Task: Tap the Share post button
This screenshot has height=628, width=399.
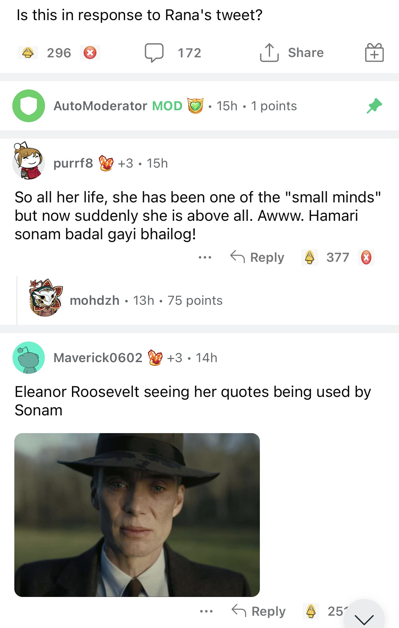Action: pos(292,53)
